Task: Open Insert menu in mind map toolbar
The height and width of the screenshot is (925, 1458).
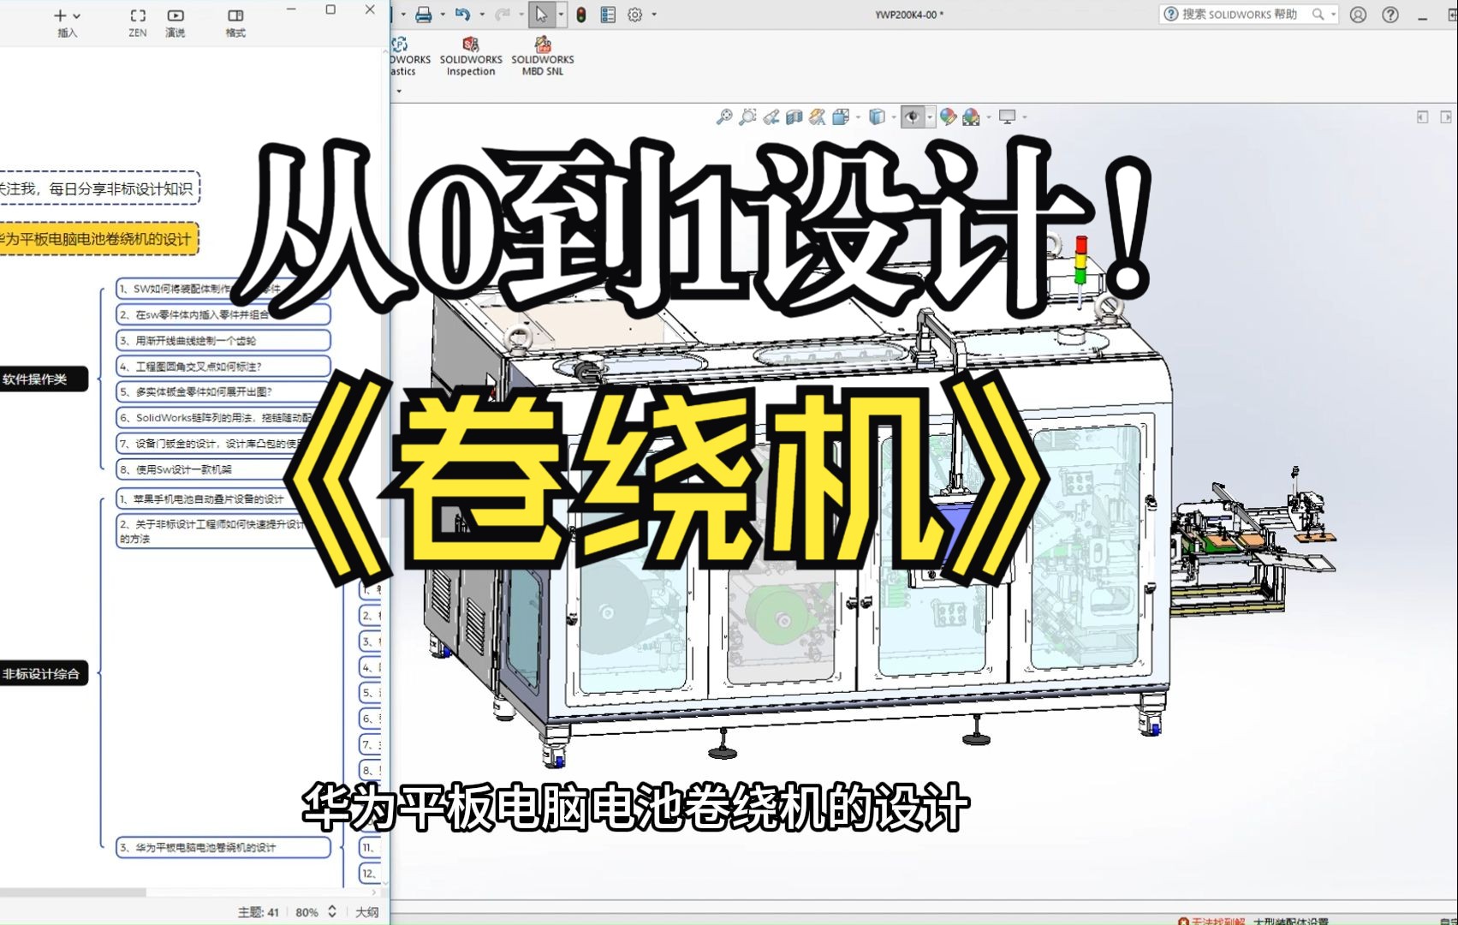Action: 67,23
